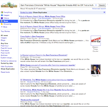Filter news by Images
The image size is (108, 107).
pos(4,38)
